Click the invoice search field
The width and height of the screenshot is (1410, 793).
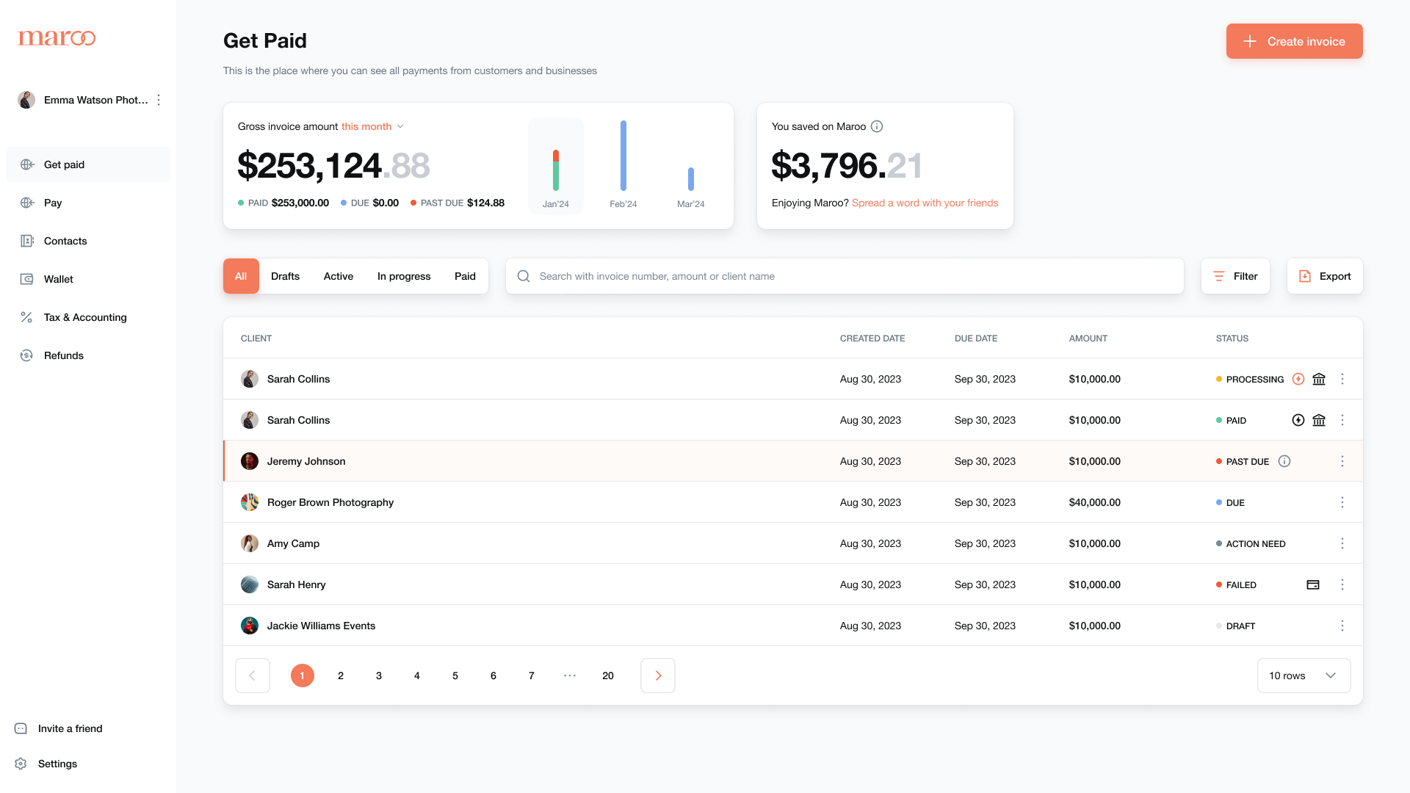[845, 276]
